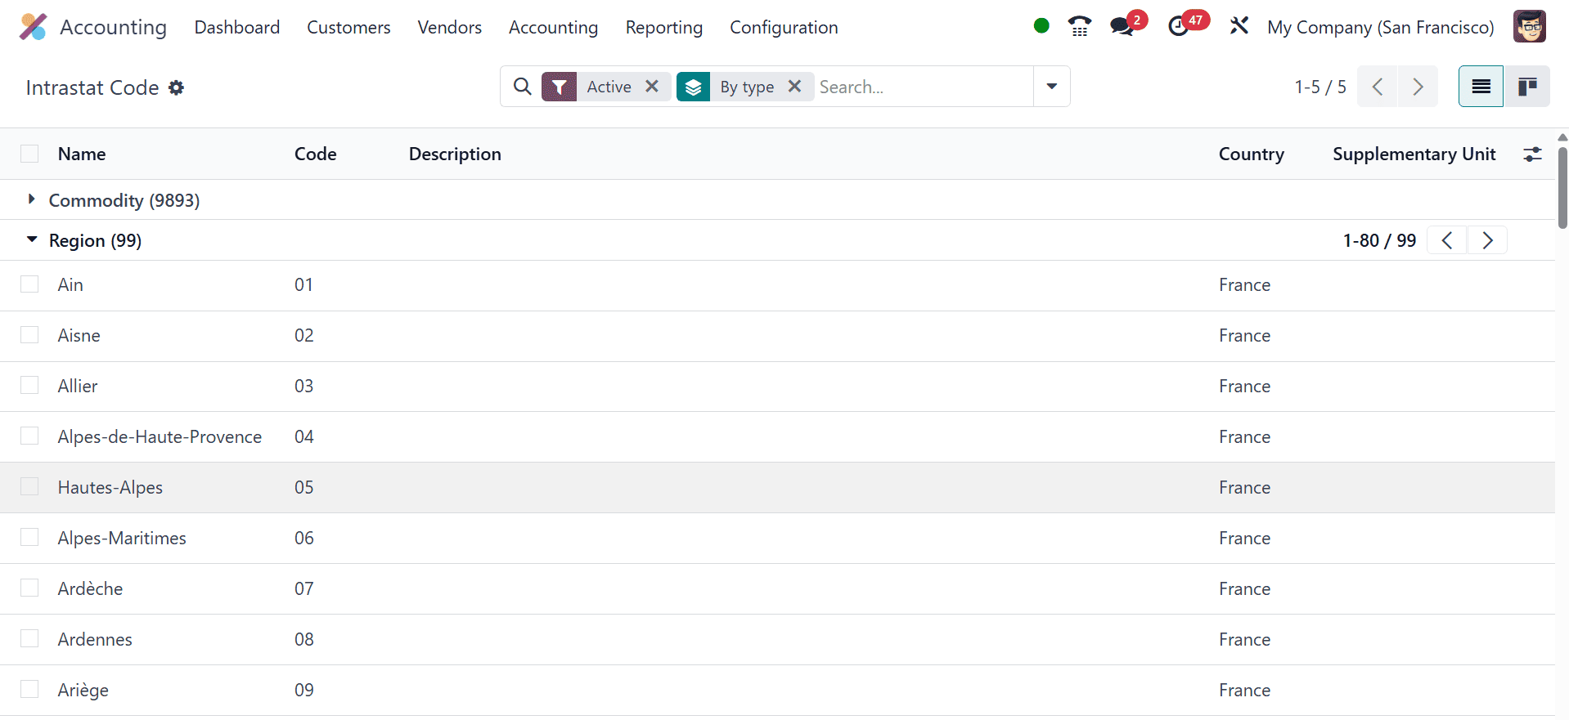Open the search options dropdown arrow
This screenshot has height=720, width=1569.
[x=1051, y=87]
